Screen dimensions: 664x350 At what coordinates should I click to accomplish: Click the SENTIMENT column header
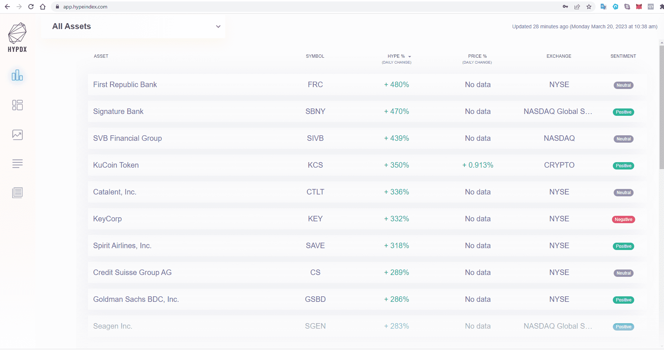pyautogui.click(x=623, y=56)
